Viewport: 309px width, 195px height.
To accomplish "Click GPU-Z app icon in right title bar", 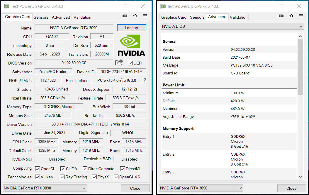I will click(163, 6).
